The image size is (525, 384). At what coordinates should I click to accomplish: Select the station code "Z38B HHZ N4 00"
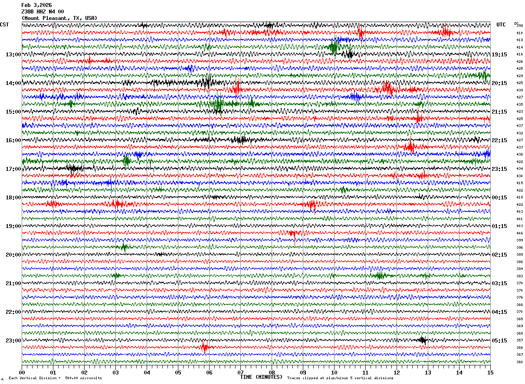coord(43,12)
